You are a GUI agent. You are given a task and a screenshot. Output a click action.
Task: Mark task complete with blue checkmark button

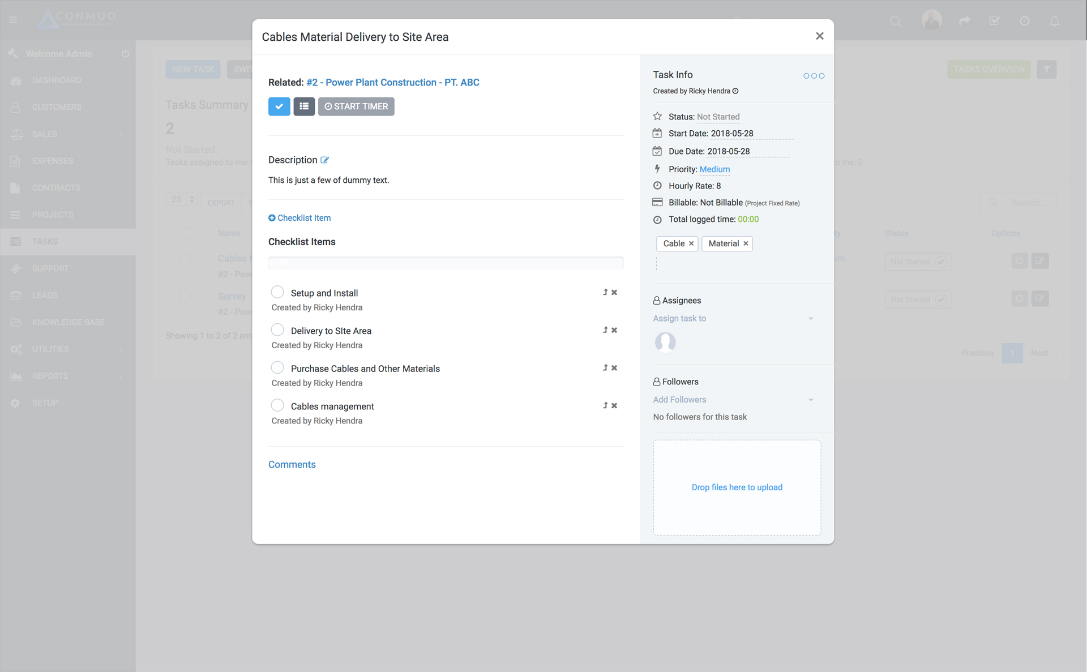click(x=279, y=106)
